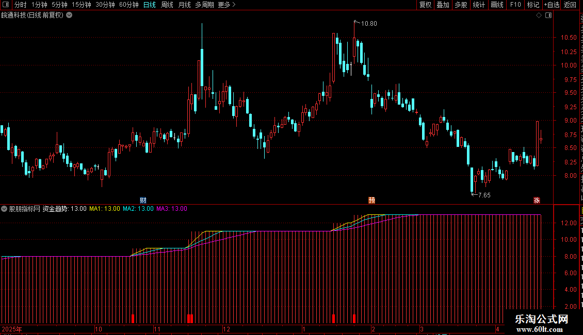
Task: Open F10 company info
Action: (x=515, y=5)
